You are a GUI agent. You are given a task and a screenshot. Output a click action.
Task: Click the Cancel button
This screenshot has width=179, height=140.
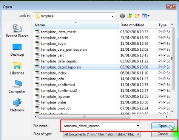(163, 134)
